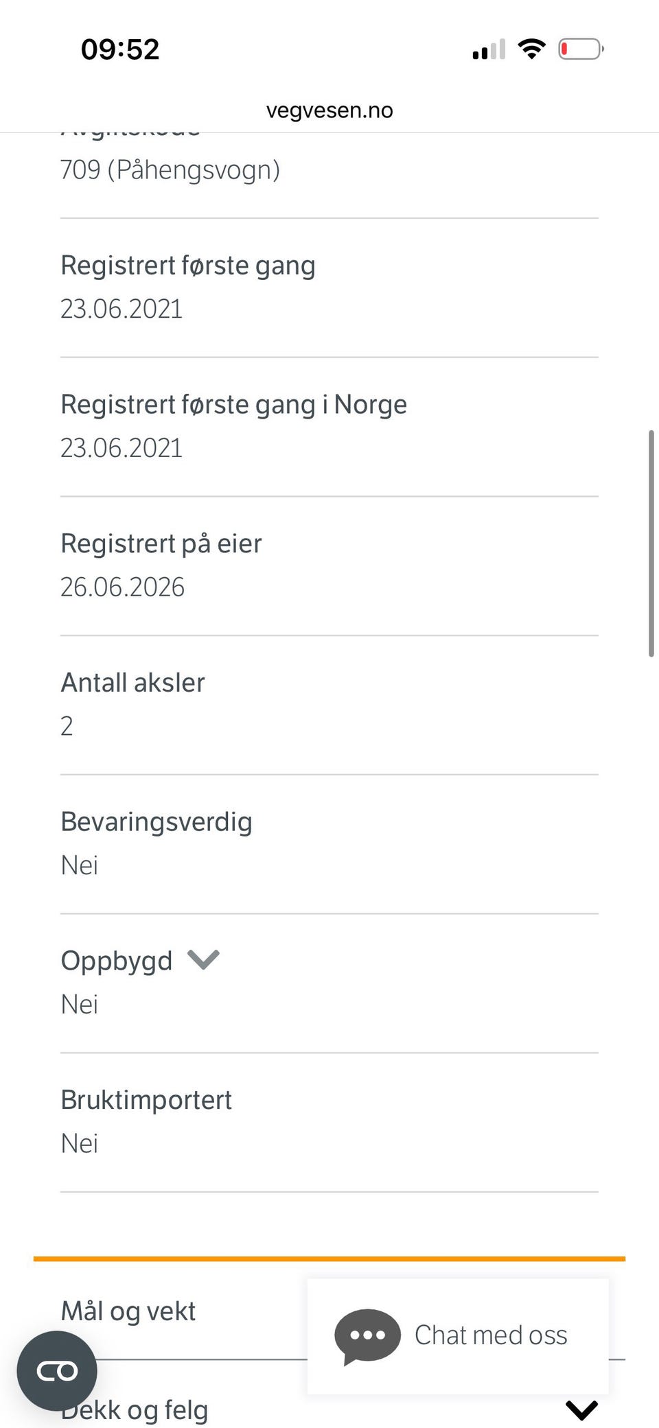Tap the Antall aksler value 2

pyautogui.click(x=67, y=726)
